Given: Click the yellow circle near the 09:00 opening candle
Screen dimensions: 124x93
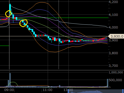Looking at the screenshot, I should 8,14.
